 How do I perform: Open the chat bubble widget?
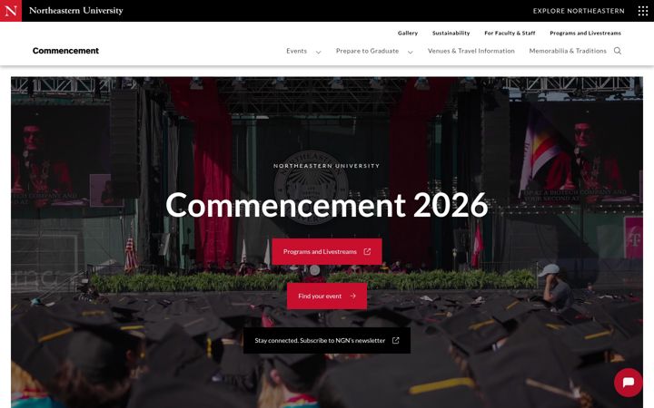point(629,383)
